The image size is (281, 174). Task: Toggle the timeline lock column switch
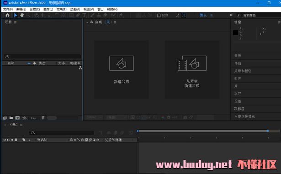pyautogui.click(x=16, y=140)
